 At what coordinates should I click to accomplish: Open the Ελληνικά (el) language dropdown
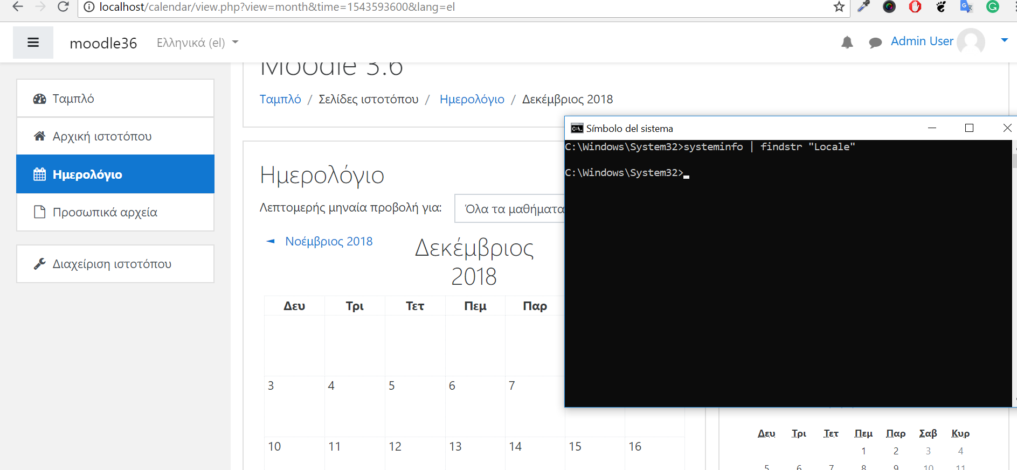197,43
